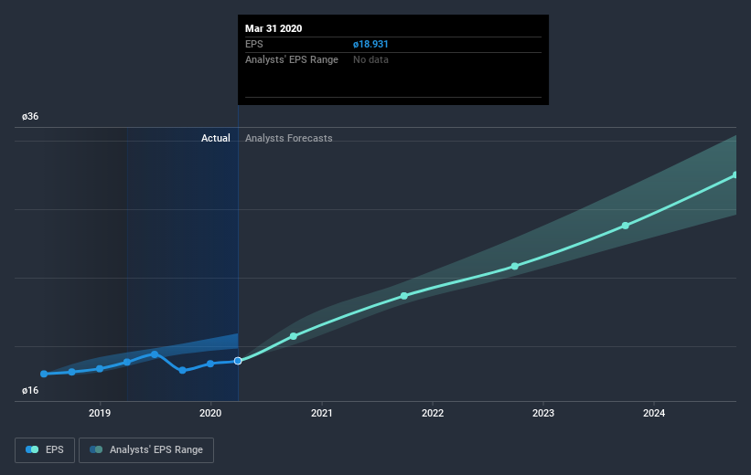This screenshot has height=475, width=751.
Task: Select the last forecast point after 2024
Action: (x=735, y=175)
